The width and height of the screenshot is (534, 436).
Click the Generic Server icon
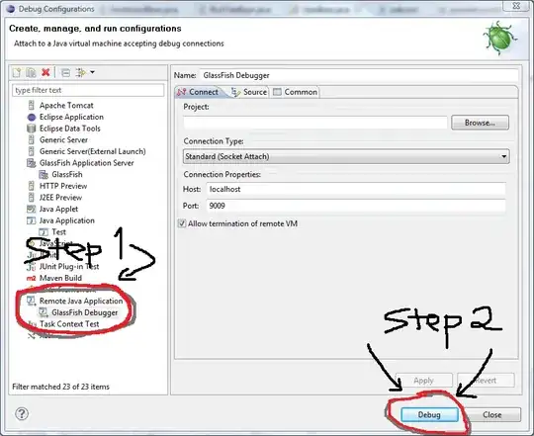[32, 139]
